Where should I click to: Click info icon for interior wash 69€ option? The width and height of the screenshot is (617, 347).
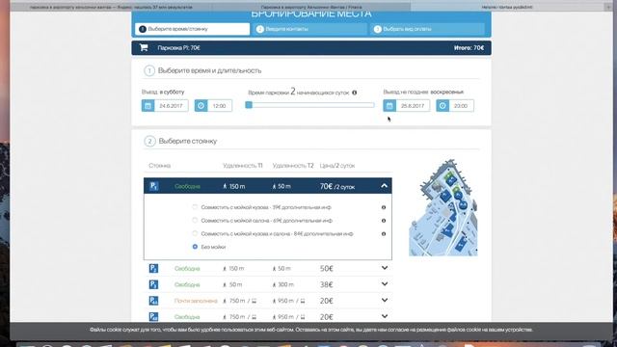(384, 221)
